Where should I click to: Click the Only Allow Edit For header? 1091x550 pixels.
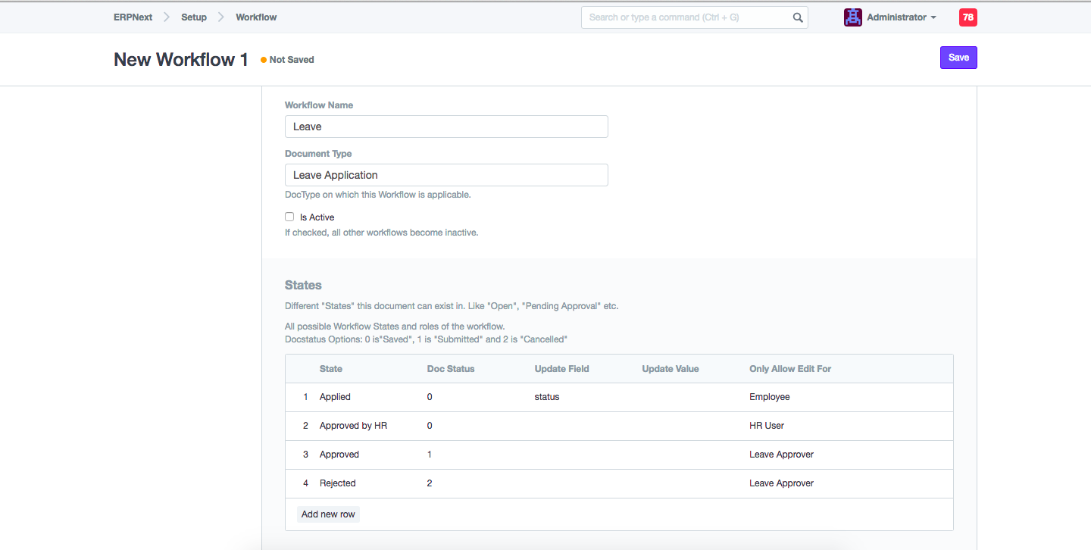point(790,369)
